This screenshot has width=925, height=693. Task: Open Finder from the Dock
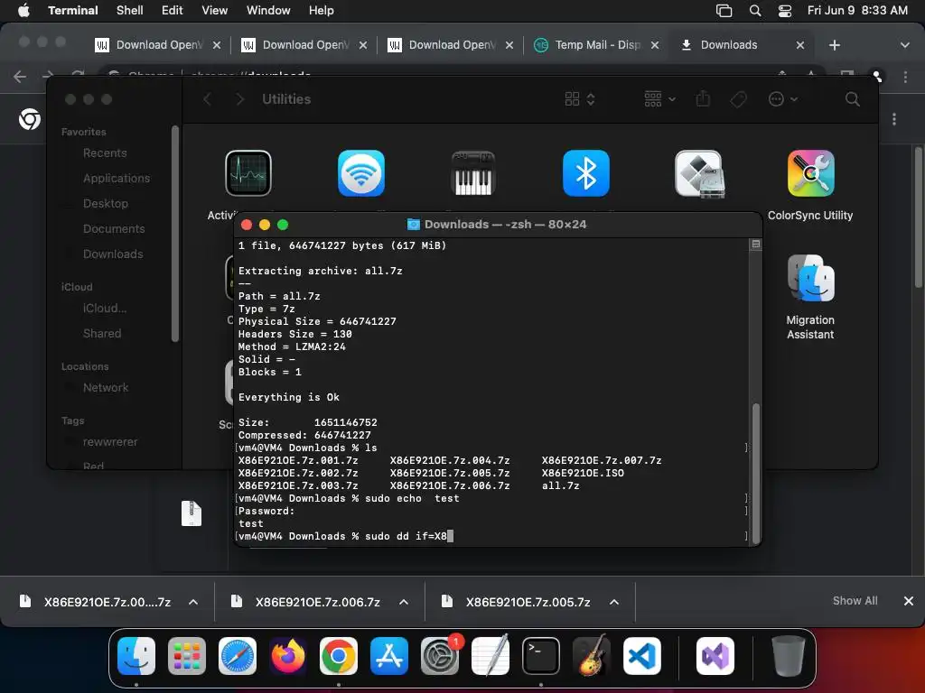(x=136, y=656)
